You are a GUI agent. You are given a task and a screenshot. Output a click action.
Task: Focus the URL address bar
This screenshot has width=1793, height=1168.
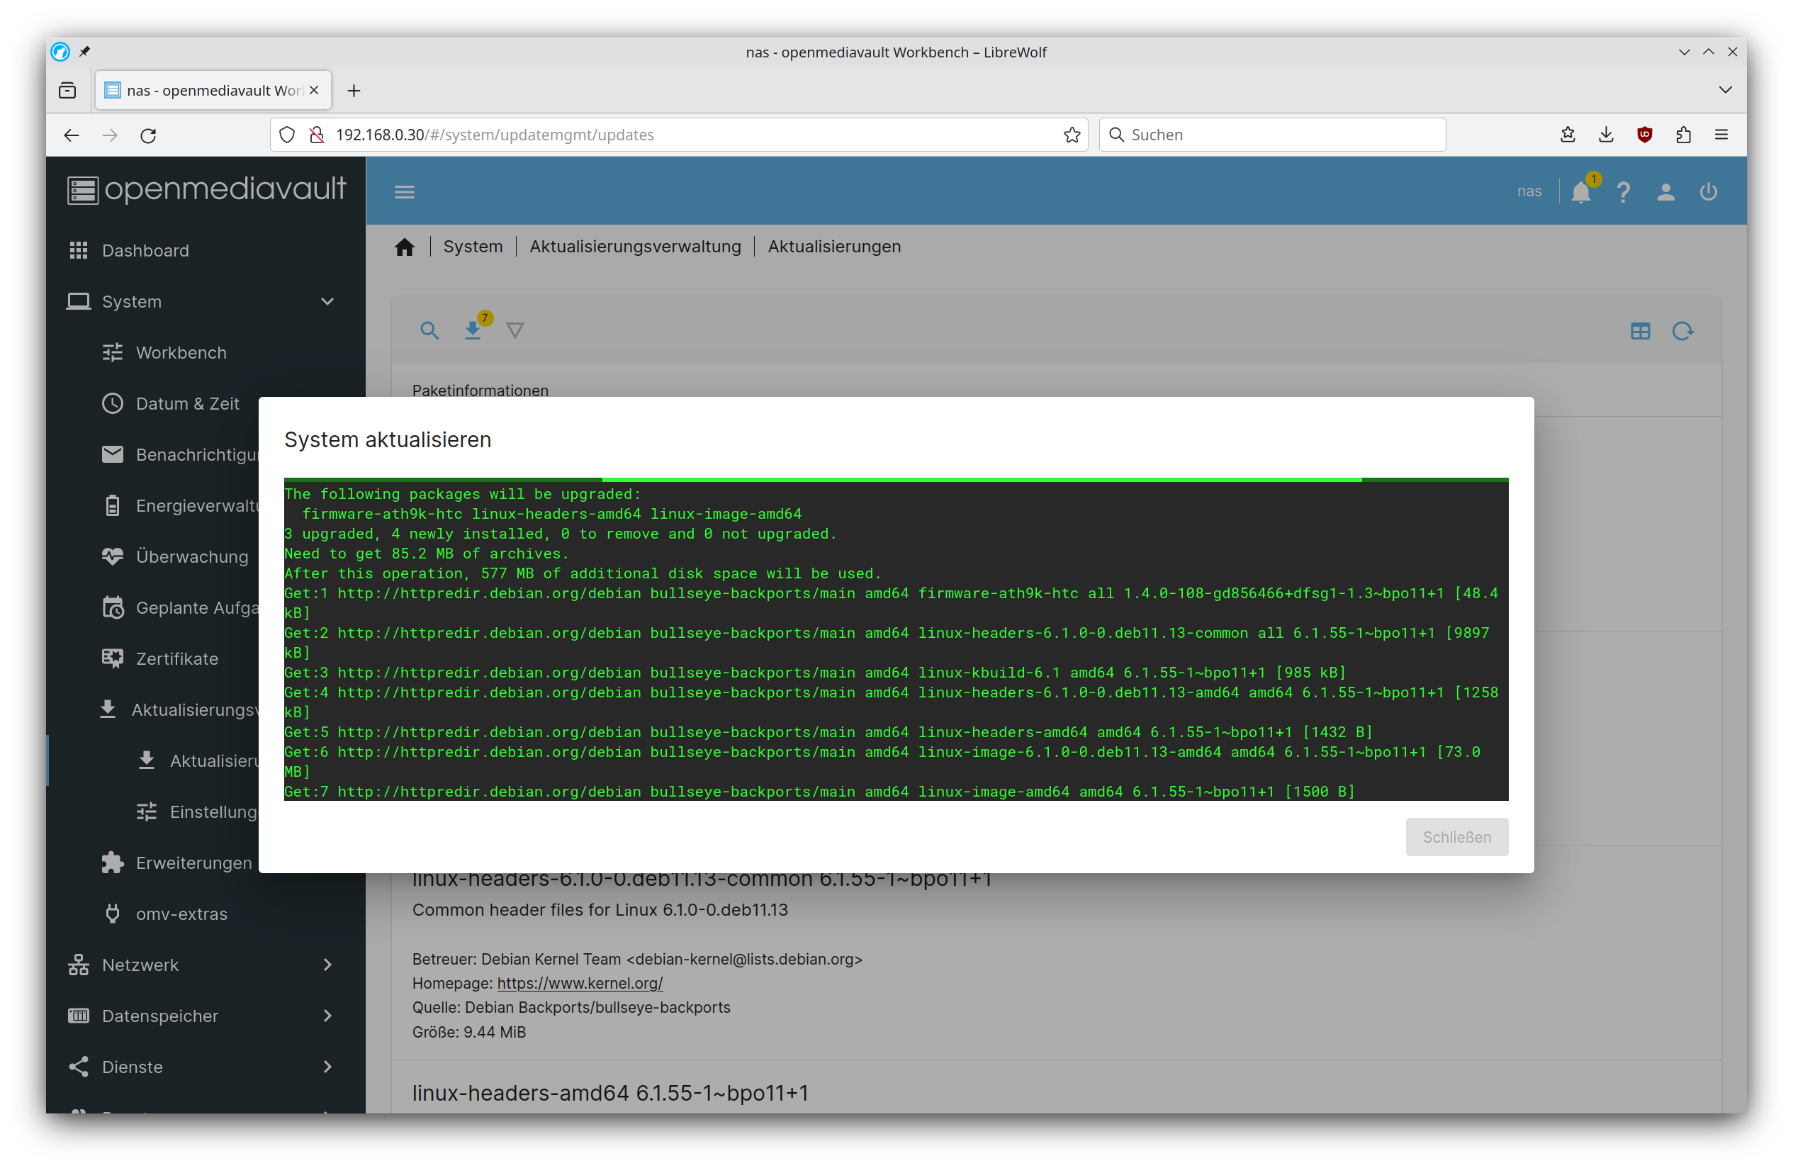pyautogui.click(x=678, y=134)
